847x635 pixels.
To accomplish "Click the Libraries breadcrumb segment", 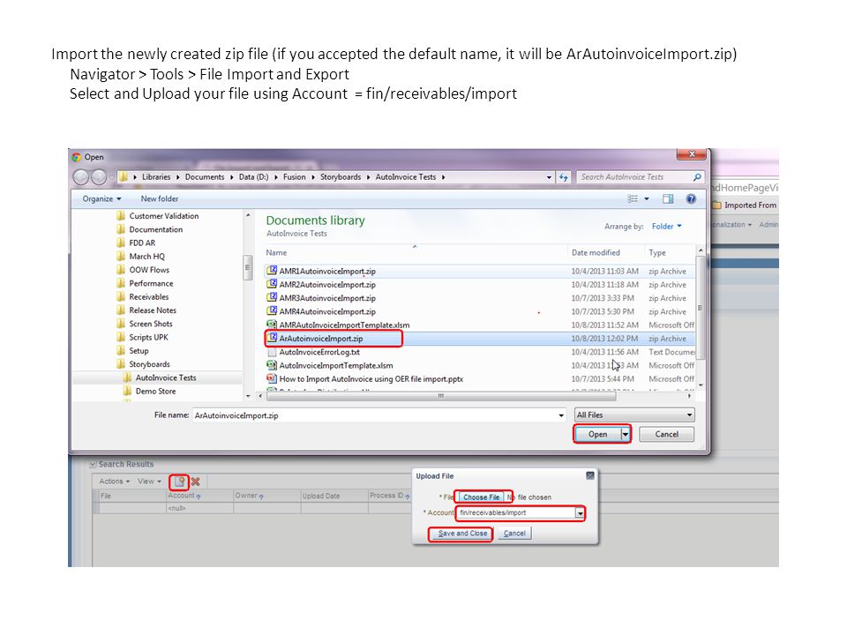I will click(x=156, y=176).
